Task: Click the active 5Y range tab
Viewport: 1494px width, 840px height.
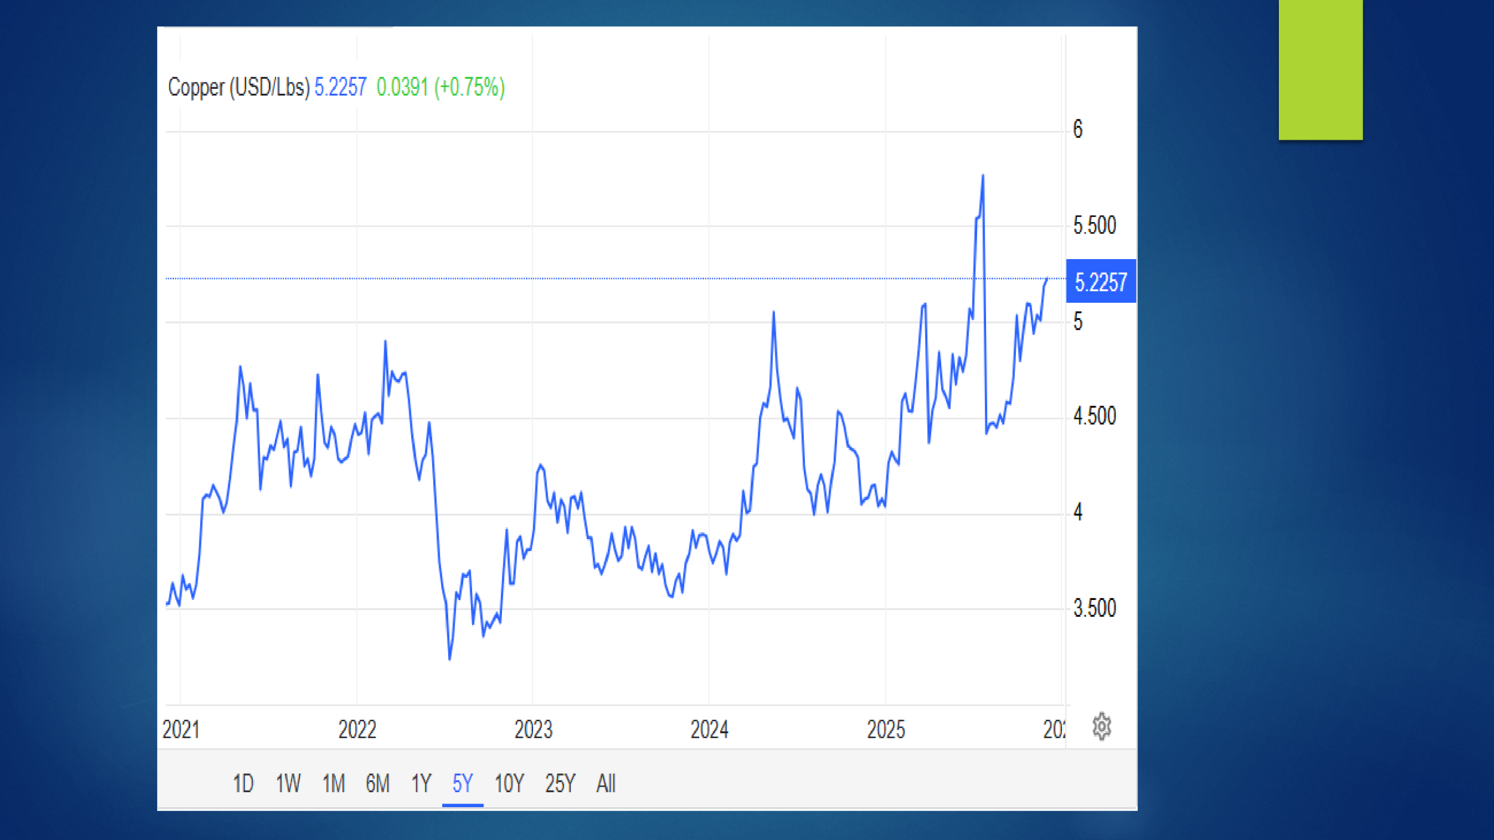Action: pos(463,783)
